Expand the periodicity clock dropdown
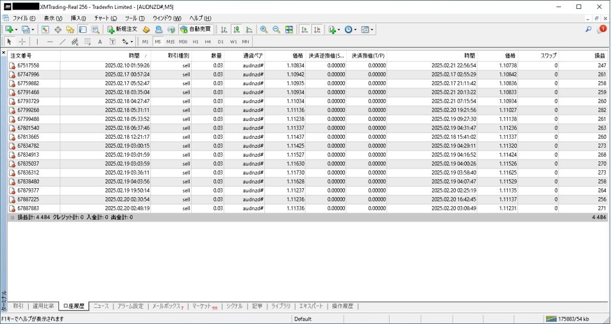Viewport: 611px width, 324px height. [356, 29]
